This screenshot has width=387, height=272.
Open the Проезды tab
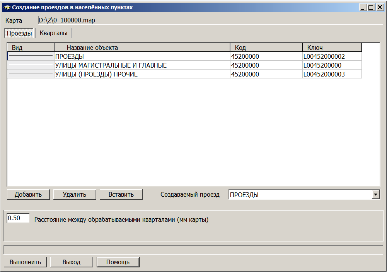[19, 33]
